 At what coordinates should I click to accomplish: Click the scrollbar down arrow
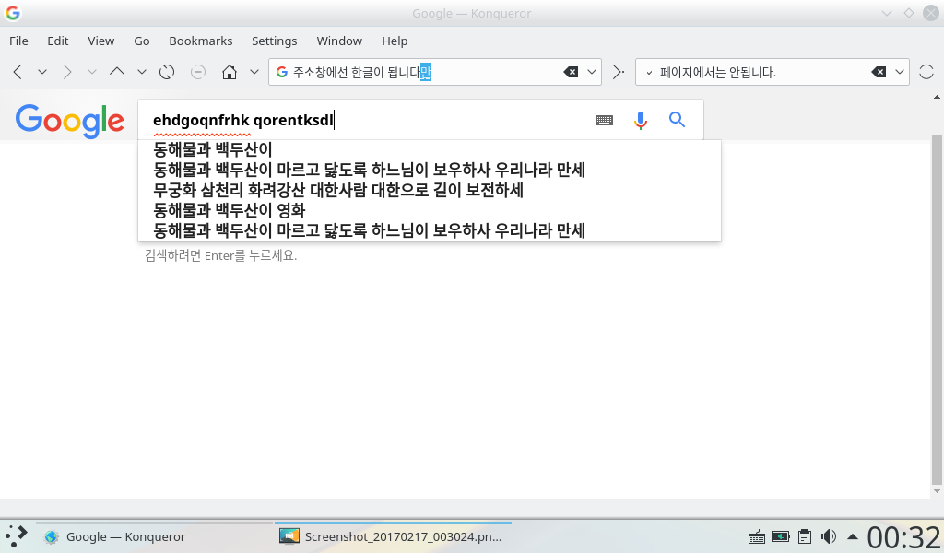tap(937, 491)
